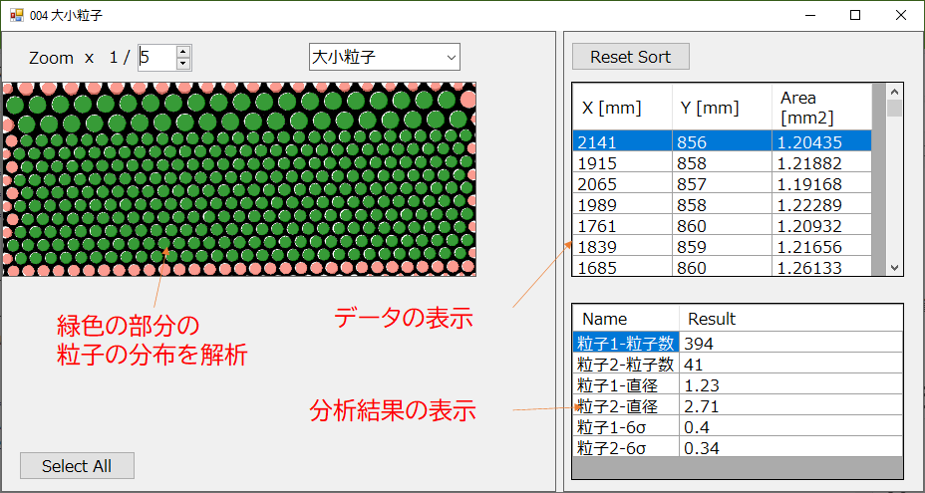Click the Zoom number input field
Image resolution: width=925 pixels, height=493 pixels.
[x=156, y=58]
